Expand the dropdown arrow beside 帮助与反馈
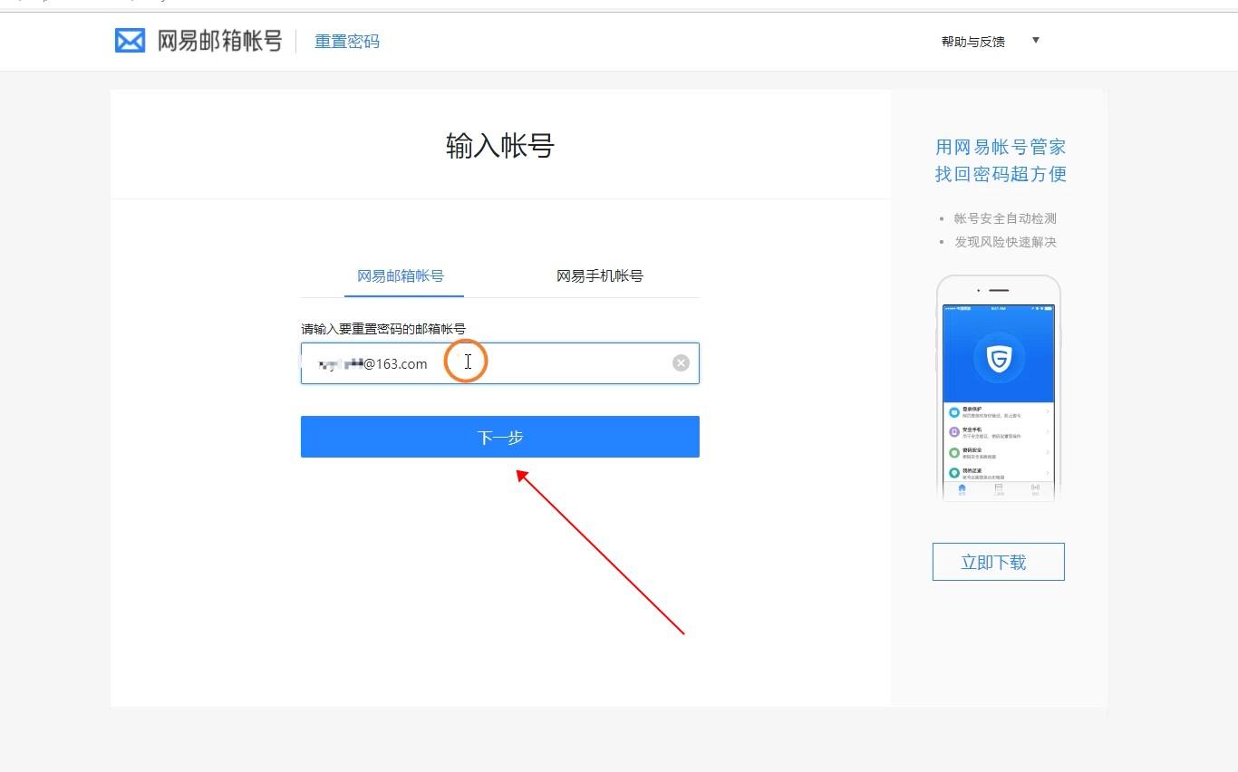Viewport: 1238px width, 772px height. [x=1036, y=41]
